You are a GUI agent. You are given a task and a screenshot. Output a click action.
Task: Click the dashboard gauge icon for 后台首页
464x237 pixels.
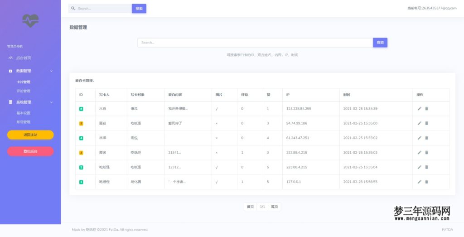(x=11, y=58)
